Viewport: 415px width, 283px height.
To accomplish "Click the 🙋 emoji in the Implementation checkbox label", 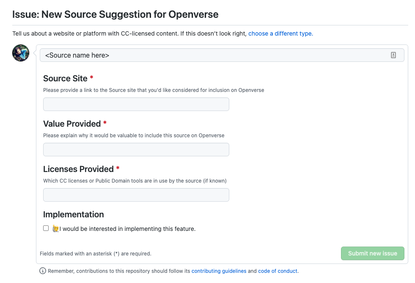I will click(x=55, y=228).
